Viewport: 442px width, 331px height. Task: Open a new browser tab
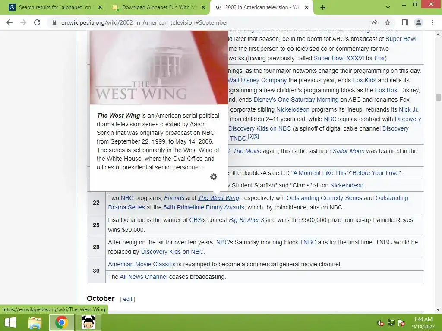(323, 7)
